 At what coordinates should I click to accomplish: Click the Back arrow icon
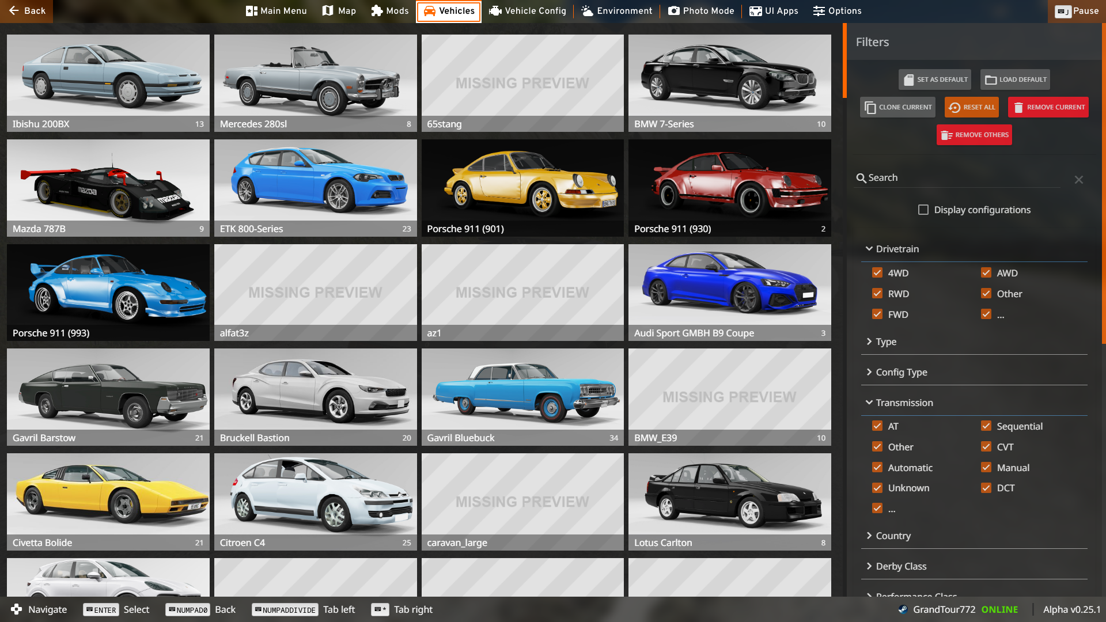pos(14,11)
